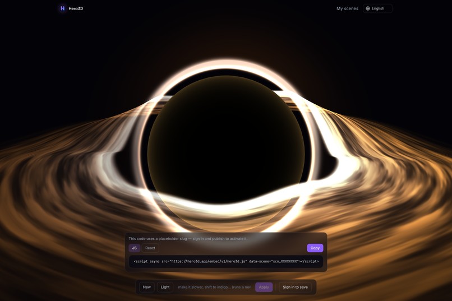Toggle the Light theme button
The height and width of the screenshot is (301, 452).
(165, 287)
